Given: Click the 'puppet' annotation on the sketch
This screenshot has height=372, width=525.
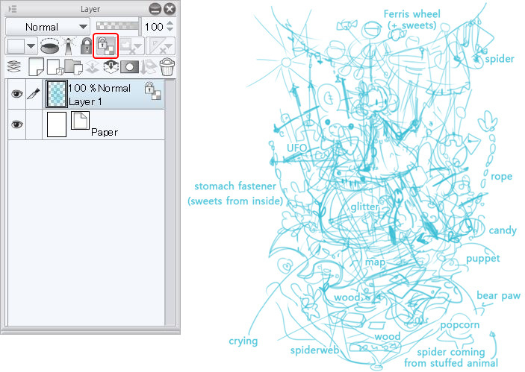Looking at the screenshot, I should coord(483,259).
